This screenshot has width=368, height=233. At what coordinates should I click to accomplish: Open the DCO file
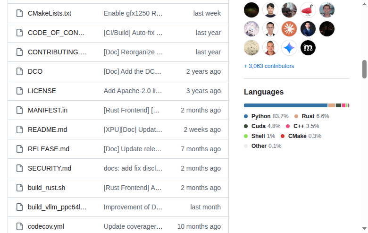pyautogui.click(x=35, y=71)
